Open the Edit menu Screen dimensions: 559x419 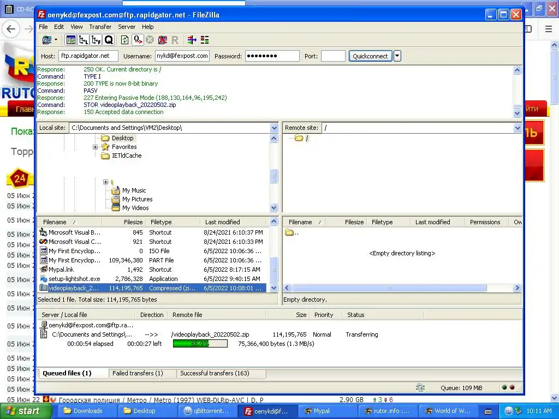tap(59, 27)
